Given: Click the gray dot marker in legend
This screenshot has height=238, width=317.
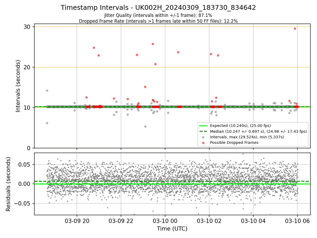Looking at the screenshot, I should [203, 137].
